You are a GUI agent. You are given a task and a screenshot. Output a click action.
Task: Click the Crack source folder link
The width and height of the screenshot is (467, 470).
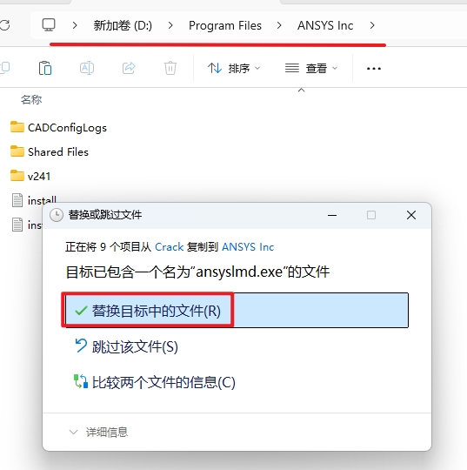[x=170, y=247]
